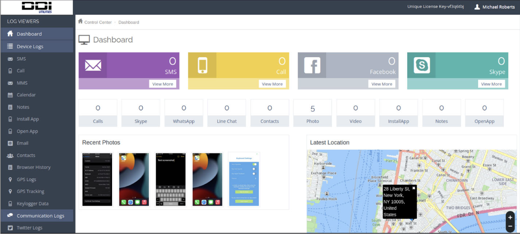Click the user profile icon beside Michael Roberts
The image size is (520, 235).
(477, 7)
